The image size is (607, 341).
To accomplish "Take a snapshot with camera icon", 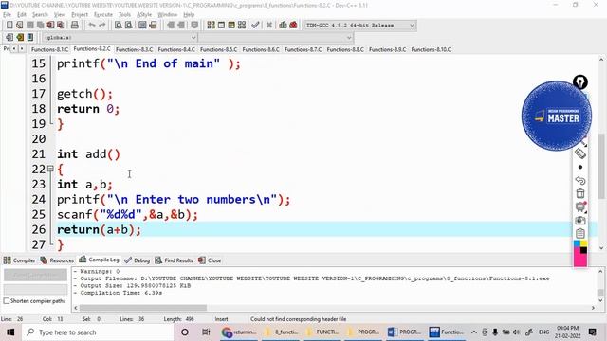I will point(579,221).
